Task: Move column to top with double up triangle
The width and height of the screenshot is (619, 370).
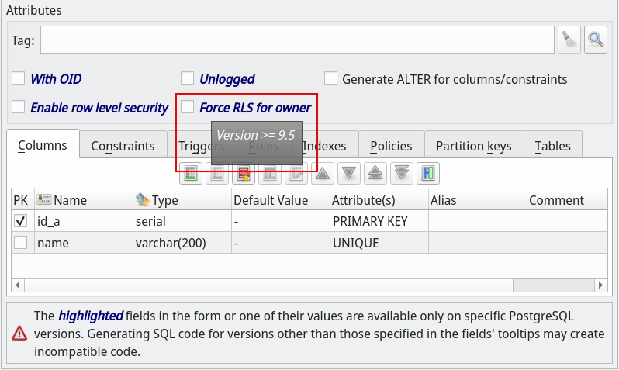Action: [x=375, y=173]
